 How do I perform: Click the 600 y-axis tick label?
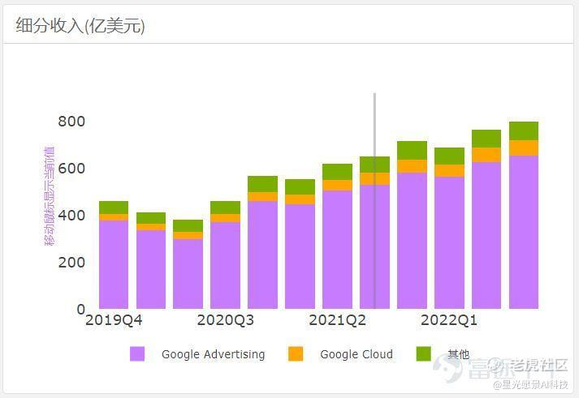click(71, 169)
